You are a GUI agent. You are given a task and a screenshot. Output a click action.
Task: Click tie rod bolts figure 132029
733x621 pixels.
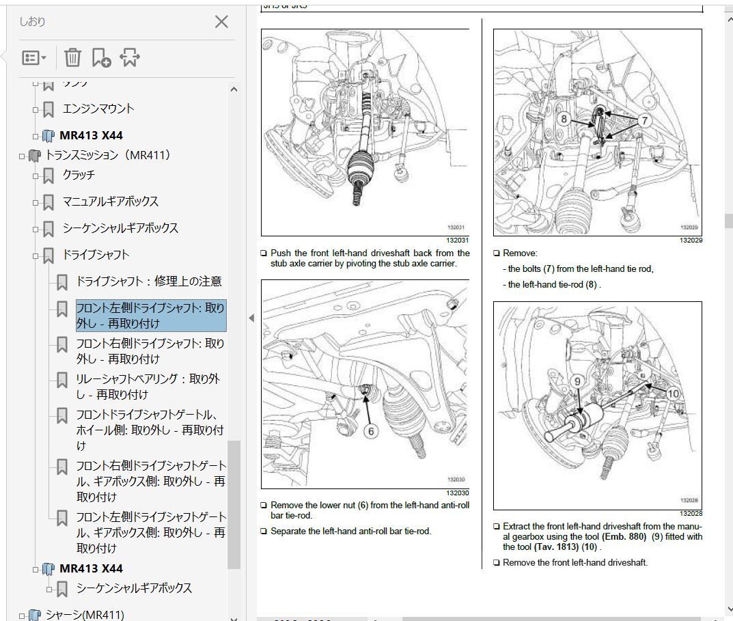click(598, 133)
